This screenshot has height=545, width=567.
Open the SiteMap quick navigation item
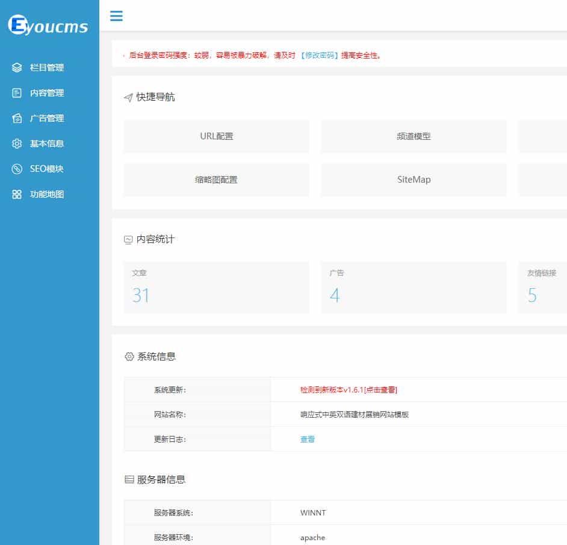pos(414,179)
